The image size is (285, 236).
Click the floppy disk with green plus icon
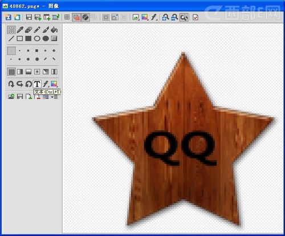point(38,17)
